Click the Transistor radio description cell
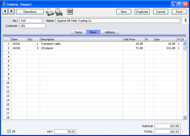 81,44
